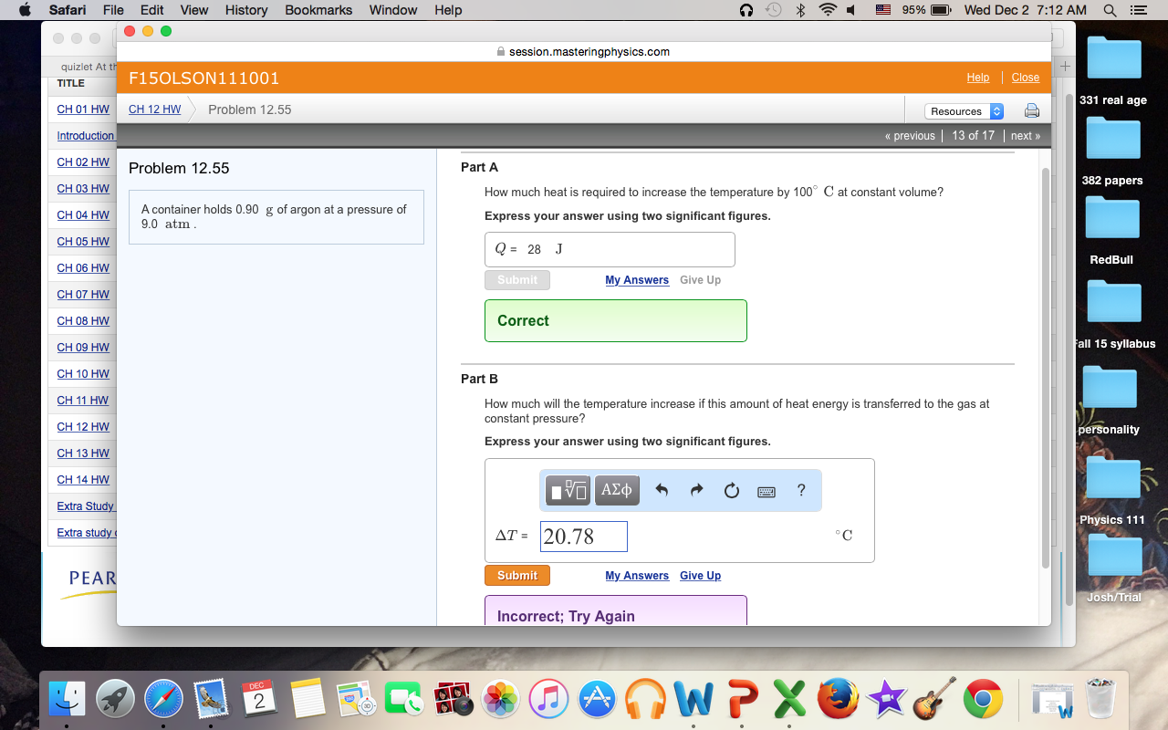
Task: Click the orange Submit button for Part B
Action: tap(517, 576)
